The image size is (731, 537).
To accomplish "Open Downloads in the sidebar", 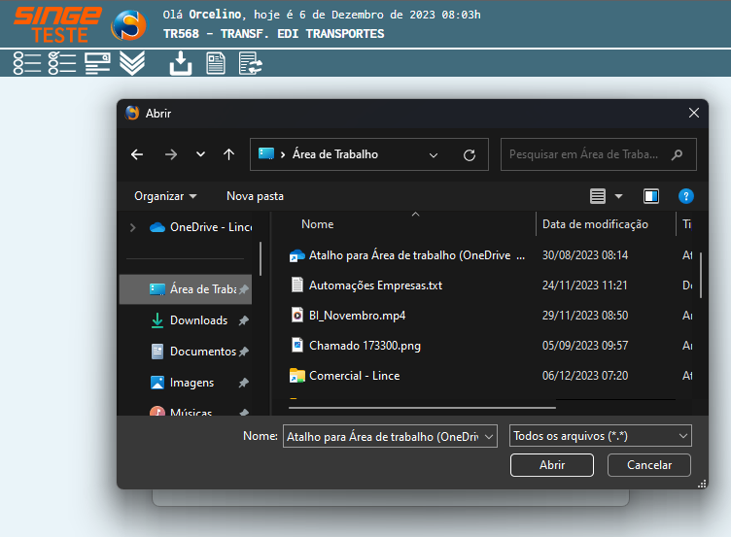I will (x=189, y=320).
